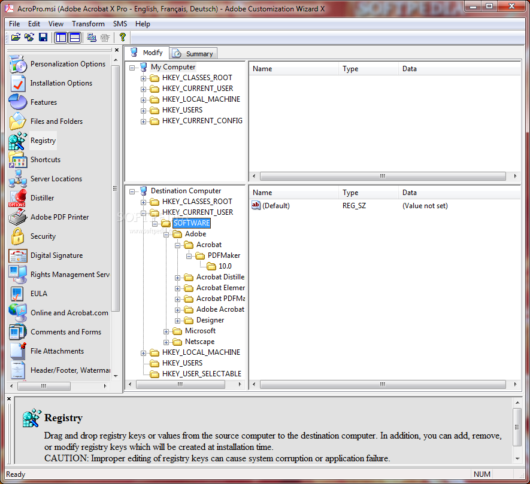Click the help question mark toolbar icon
Viewport: 530px width, 484px height.
pyautogui.click(x=122, y=37)
